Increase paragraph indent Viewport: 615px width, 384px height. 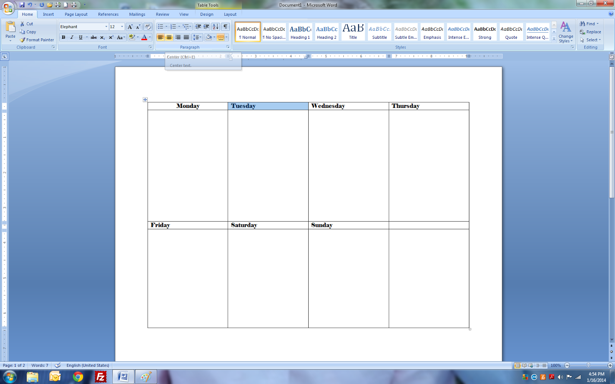point(206,27)
